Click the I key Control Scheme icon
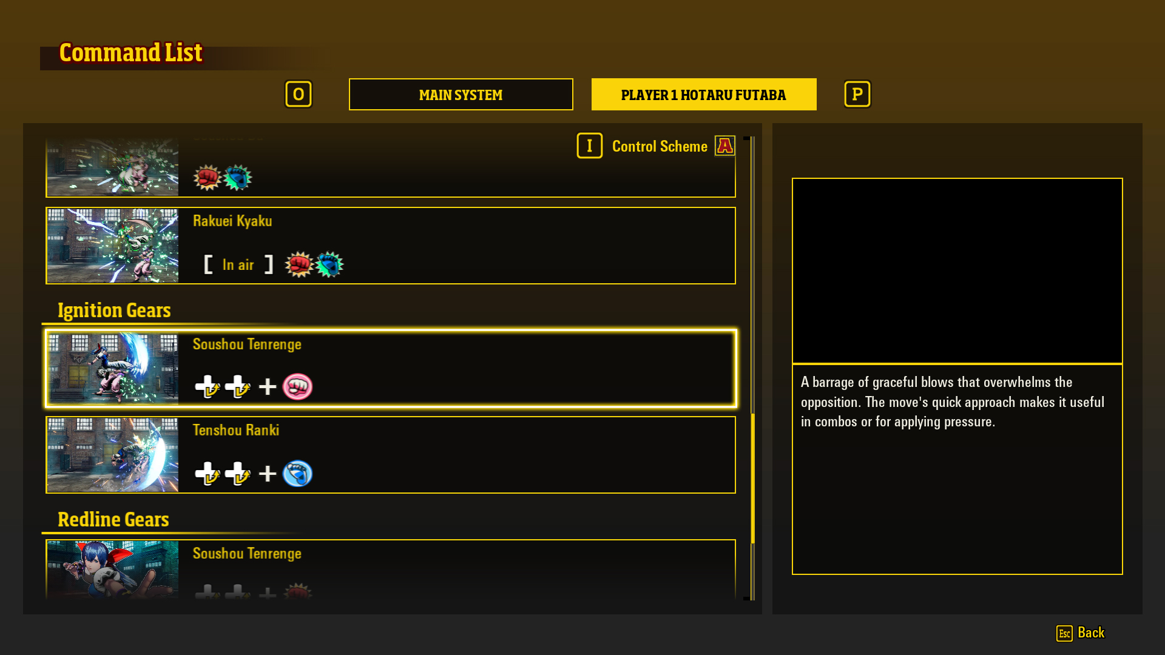The image size is (1165, 655). tap(589, 146)
